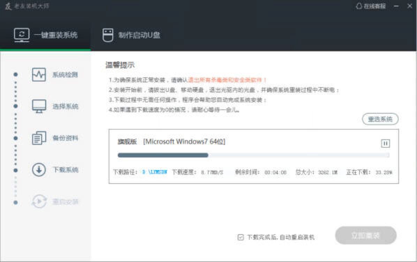The image size is (417, 262).
Task: Click the 备份资料 step label
Action: [65, 138]
